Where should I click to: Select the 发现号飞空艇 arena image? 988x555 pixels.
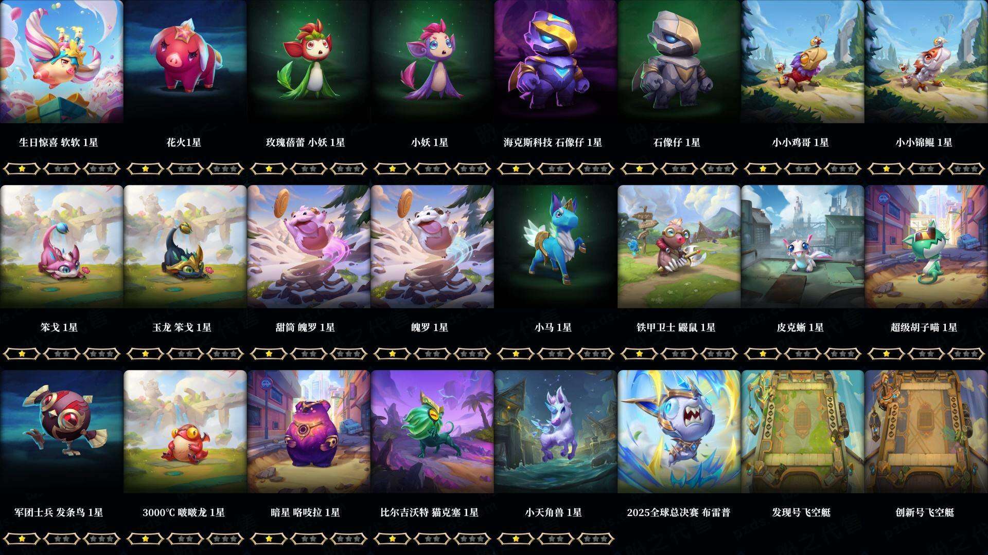(803, 432)
